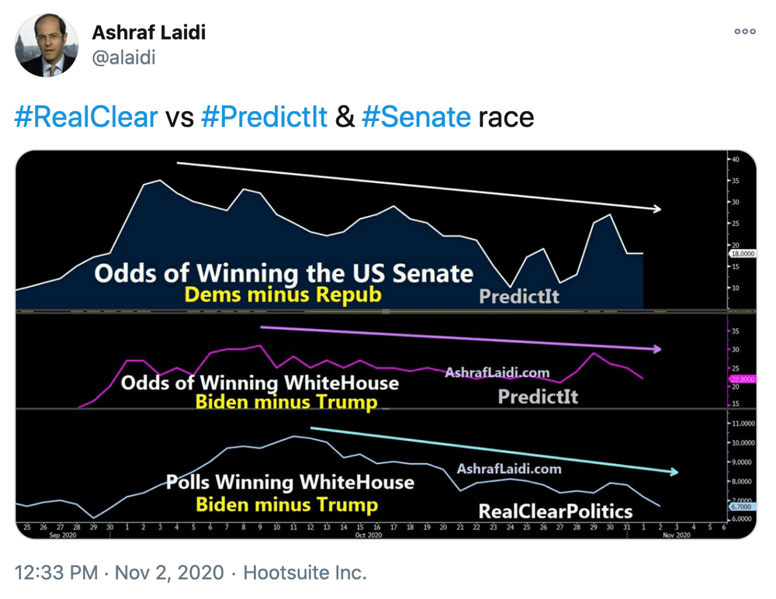Image resolution: width=776 pixels, height=599 pixels.
Task: Open Ashraf Laidi's profile picture
Action: tap(47, 45)
